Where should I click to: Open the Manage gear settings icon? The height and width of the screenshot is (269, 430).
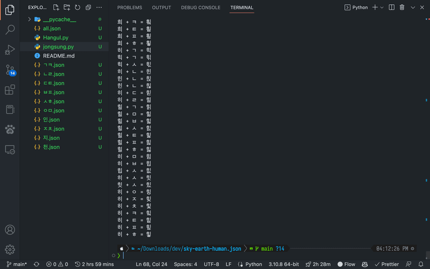point(10,249)
